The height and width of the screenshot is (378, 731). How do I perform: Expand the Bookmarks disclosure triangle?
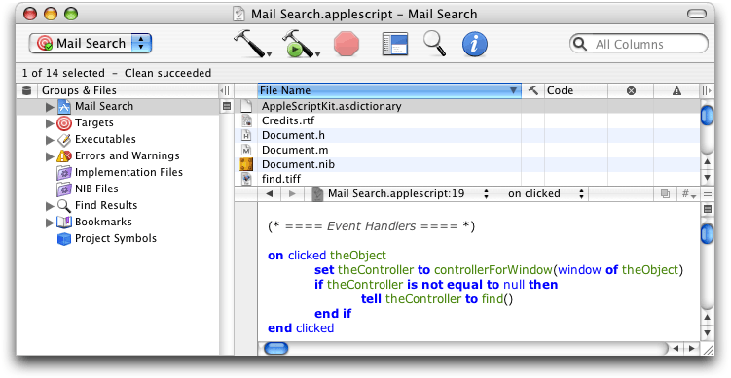click(x=50, y=223)
